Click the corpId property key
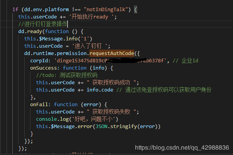Viewport: 233px width, 155px height. tap(39, 60)
